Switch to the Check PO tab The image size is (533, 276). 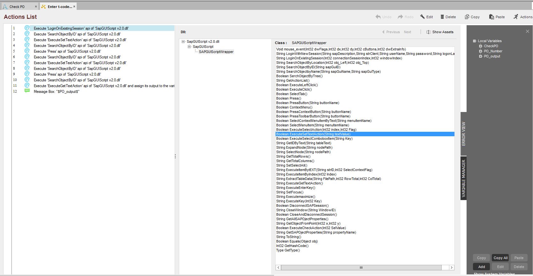point(17,6)
